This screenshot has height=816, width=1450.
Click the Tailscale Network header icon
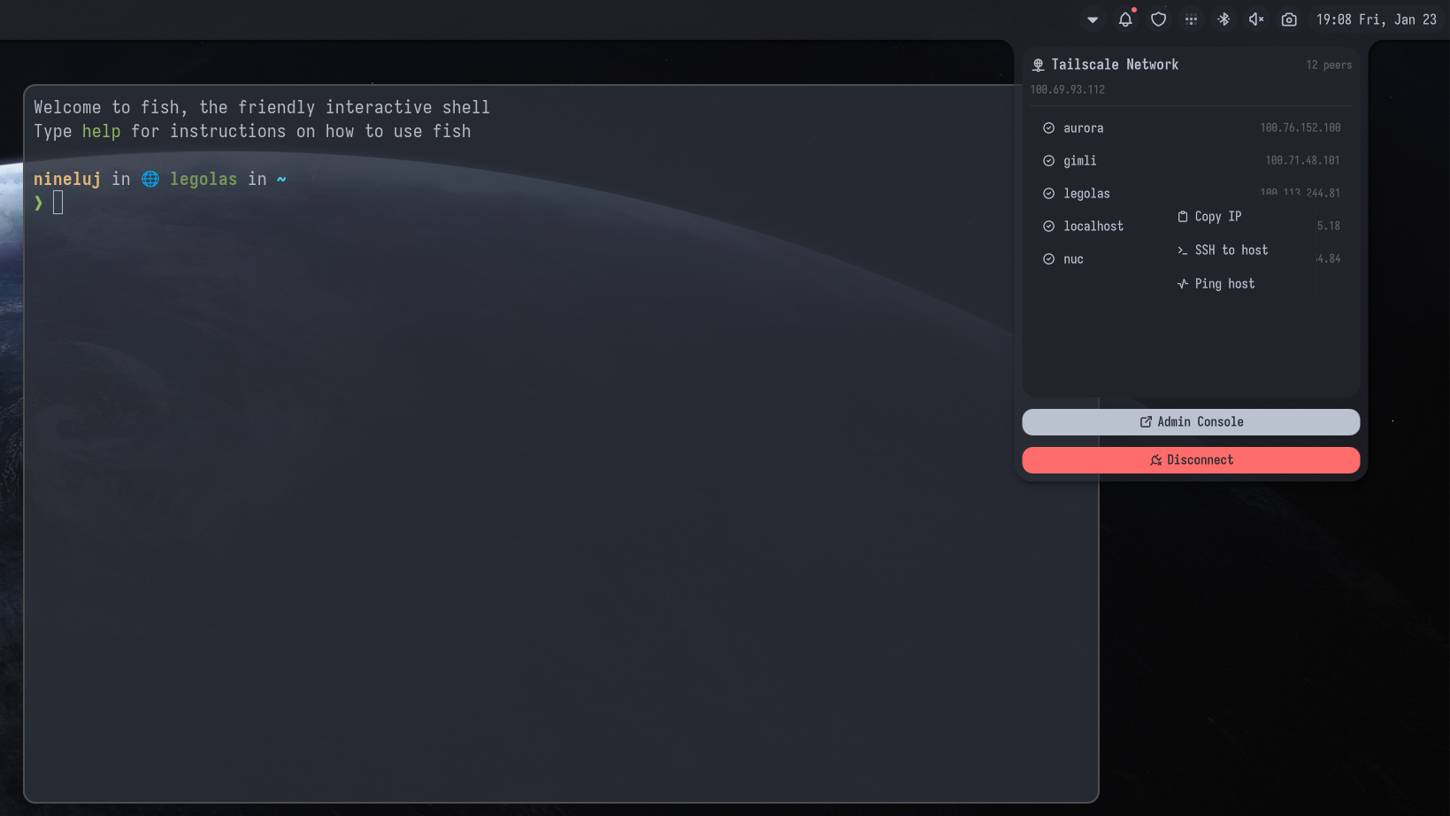(x=1039, y=65)
